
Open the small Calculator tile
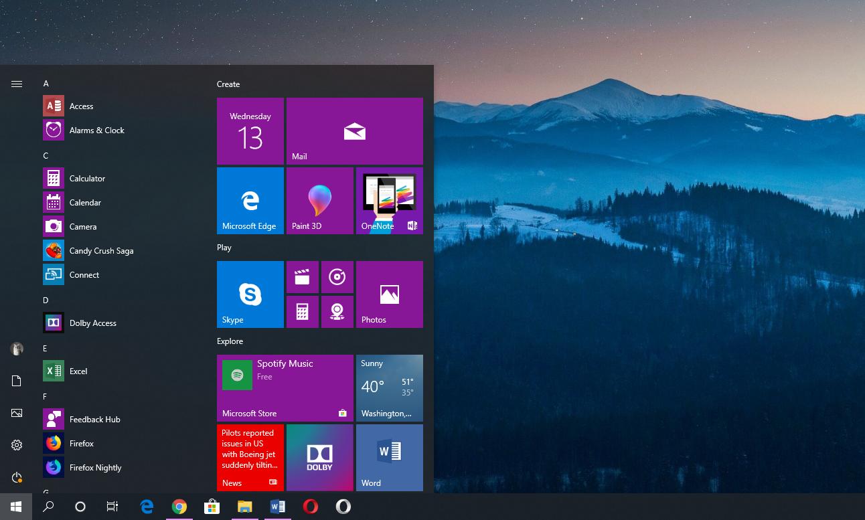pos(303,311)
